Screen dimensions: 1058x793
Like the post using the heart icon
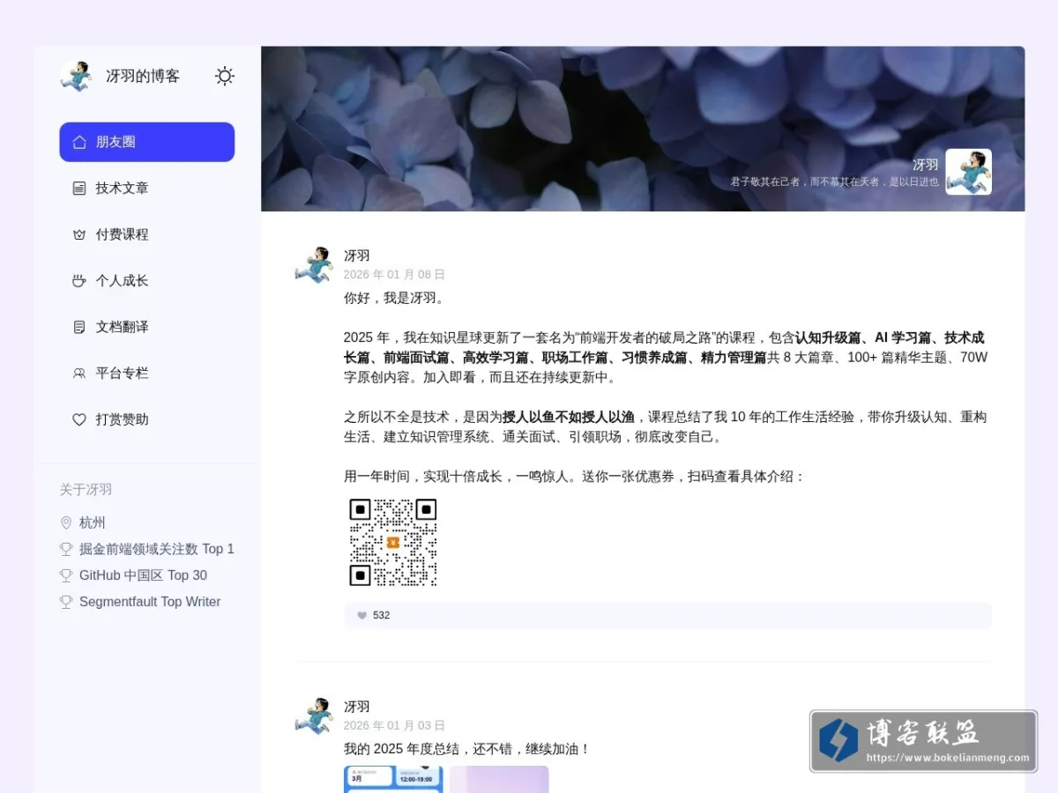[361, 616]
